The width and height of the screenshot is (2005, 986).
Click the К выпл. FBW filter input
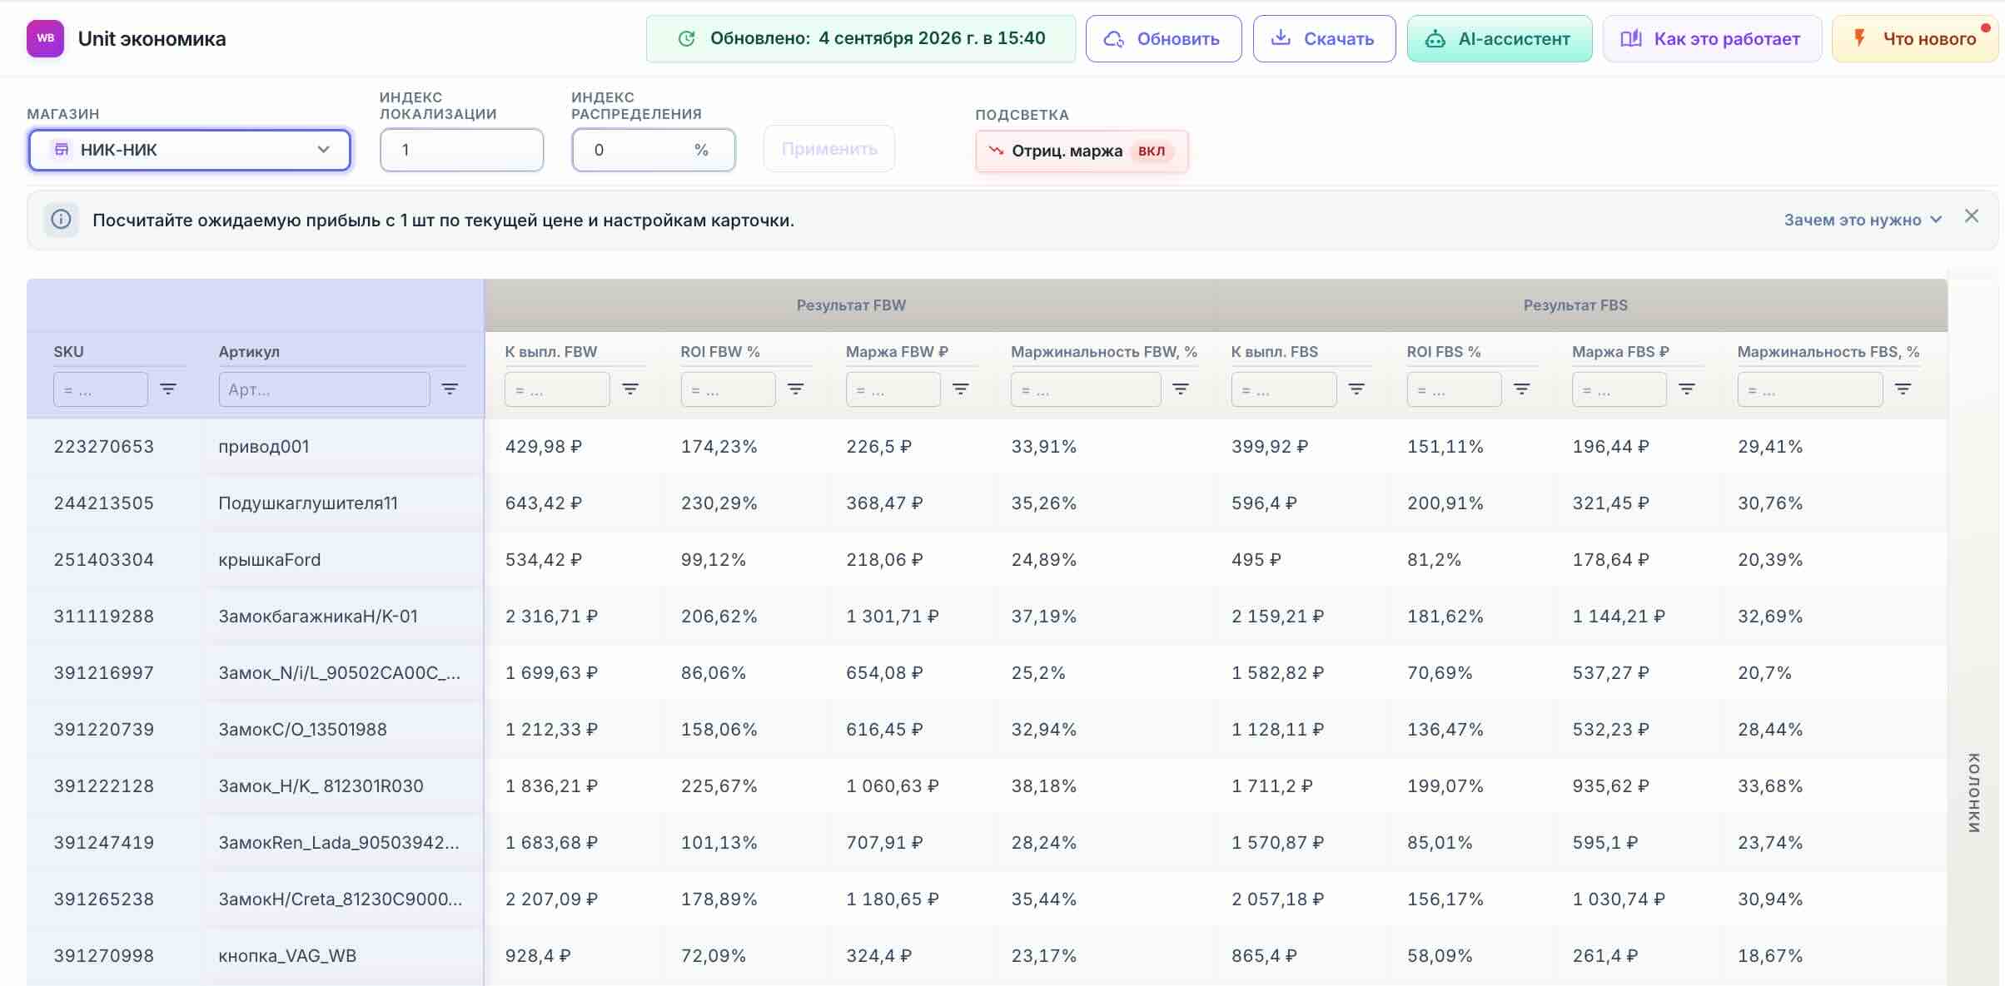(557, 389)
